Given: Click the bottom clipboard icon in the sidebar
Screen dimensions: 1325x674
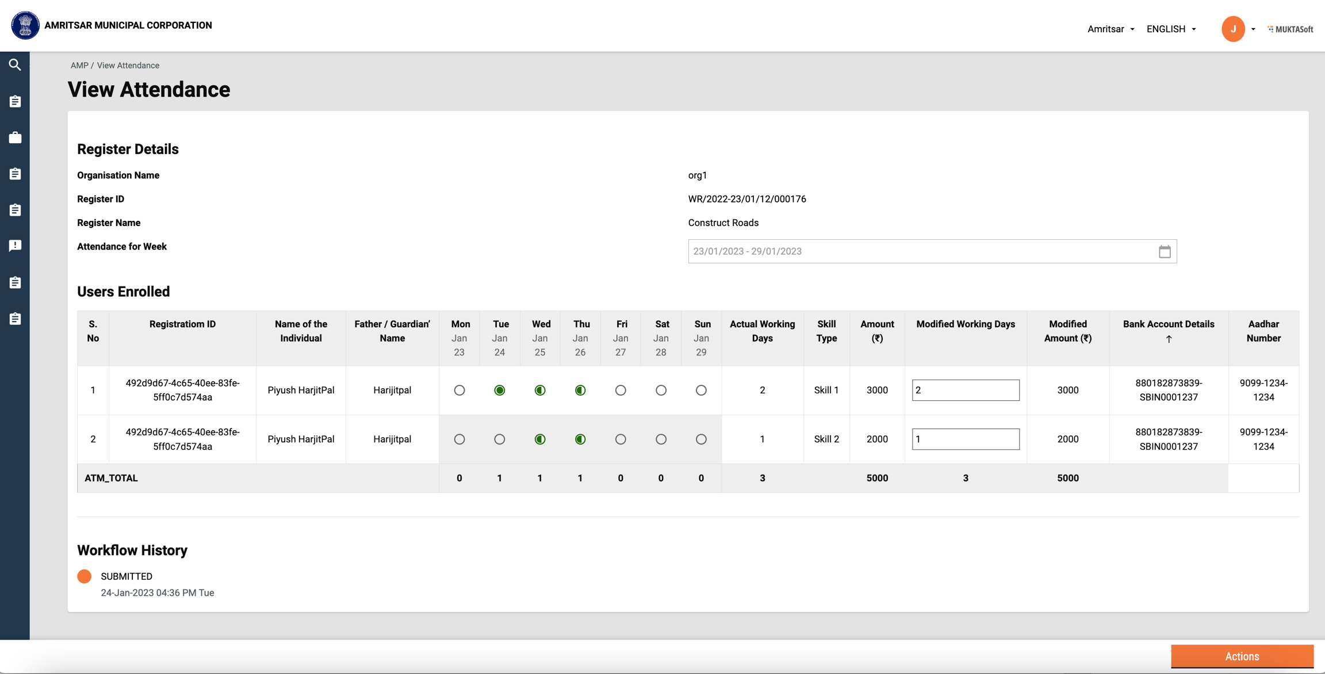Looking at the screenshot, I should (15, 319).
